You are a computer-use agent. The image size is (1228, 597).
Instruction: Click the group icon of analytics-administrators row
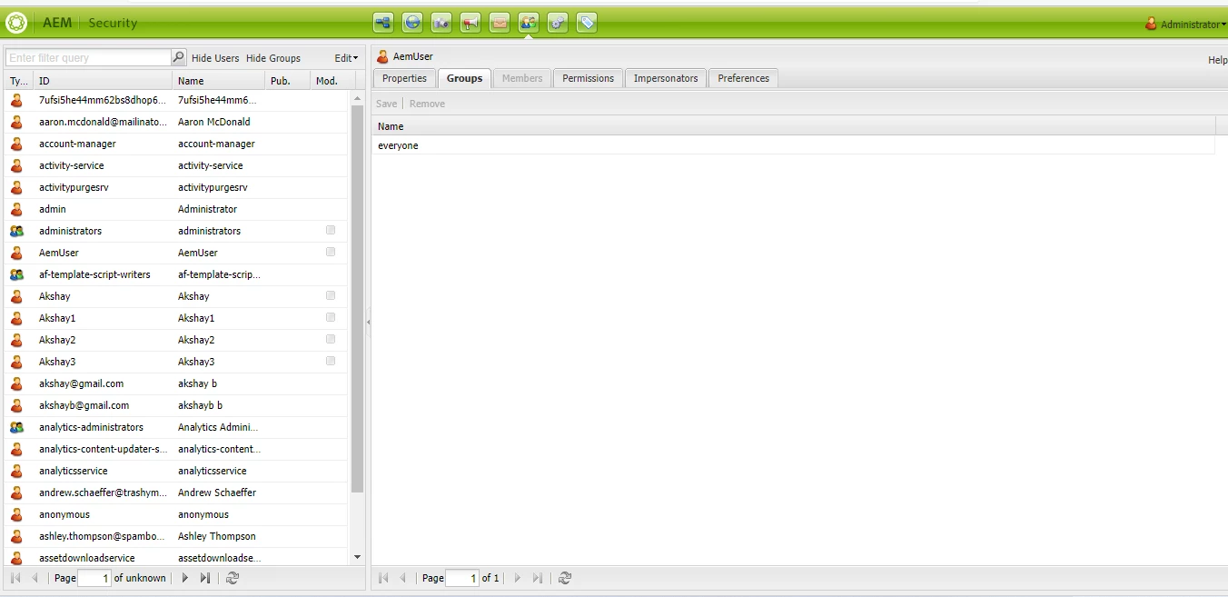[x=16, y=427]
